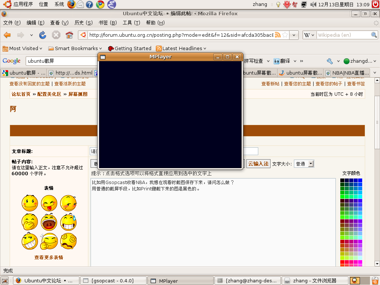The width and height of the screenshot is (380, 285).
Task: Click the RSS feed icon in the URL bar
Action: tap(278, 35)
